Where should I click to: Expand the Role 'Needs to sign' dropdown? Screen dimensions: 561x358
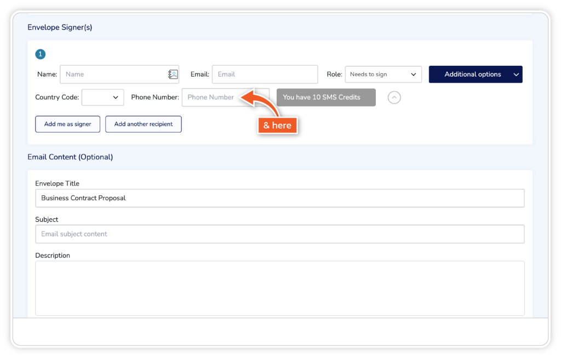click(x=383, y=74)
